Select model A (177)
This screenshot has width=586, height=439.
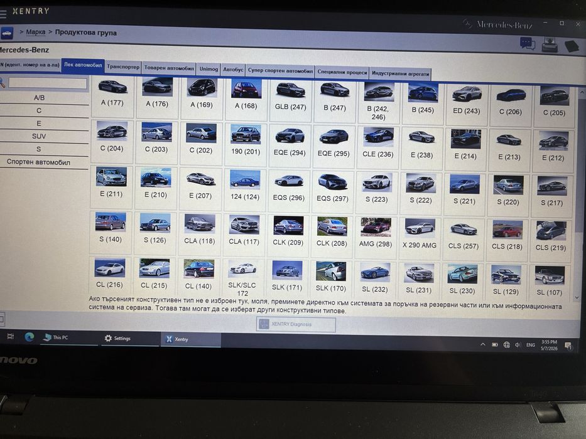click(x=112, y=95)
